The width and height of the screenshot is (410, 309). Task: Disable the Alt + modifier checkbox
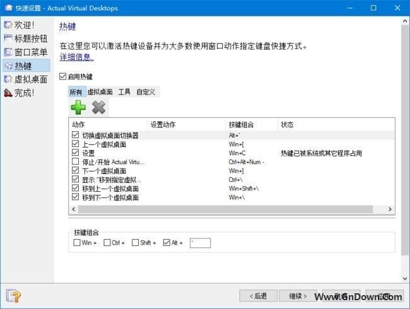tap(167, 243)
